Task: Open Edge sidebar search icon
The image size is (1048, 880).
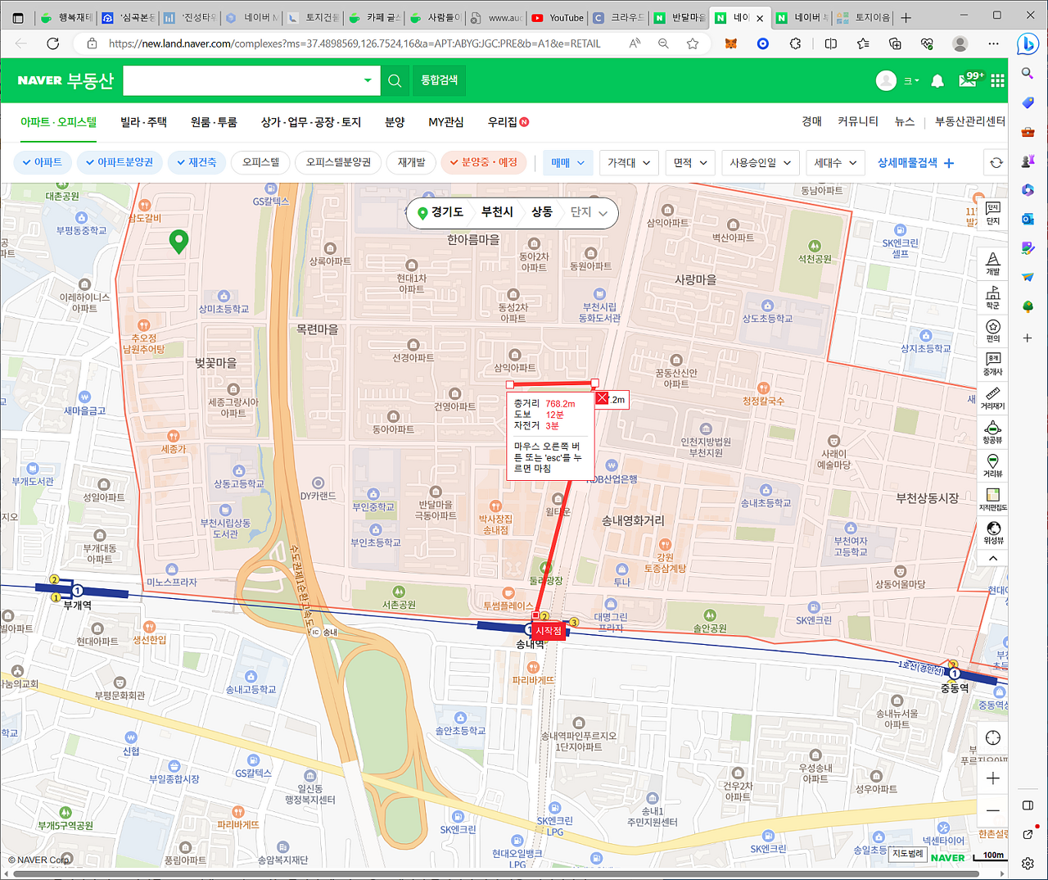Action: point(1028,74)
